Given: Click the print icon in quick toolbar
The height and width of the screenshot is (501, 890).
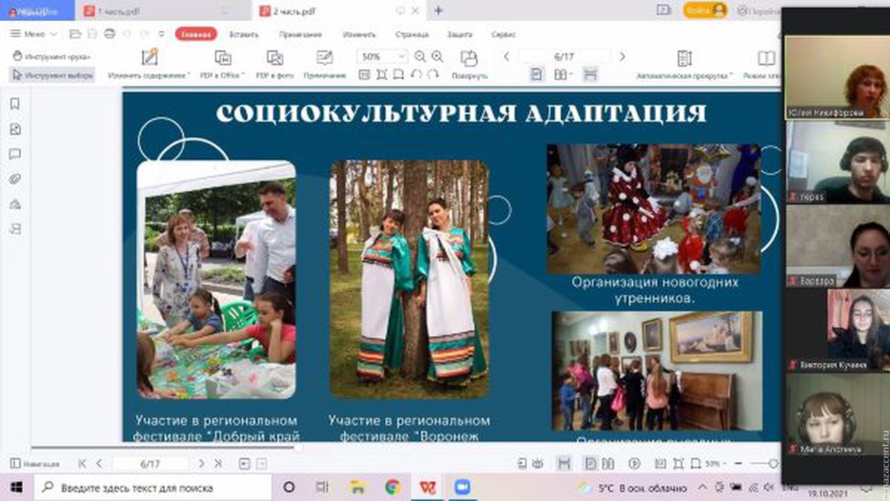Looking at the screenshot, I should point(110,34).
